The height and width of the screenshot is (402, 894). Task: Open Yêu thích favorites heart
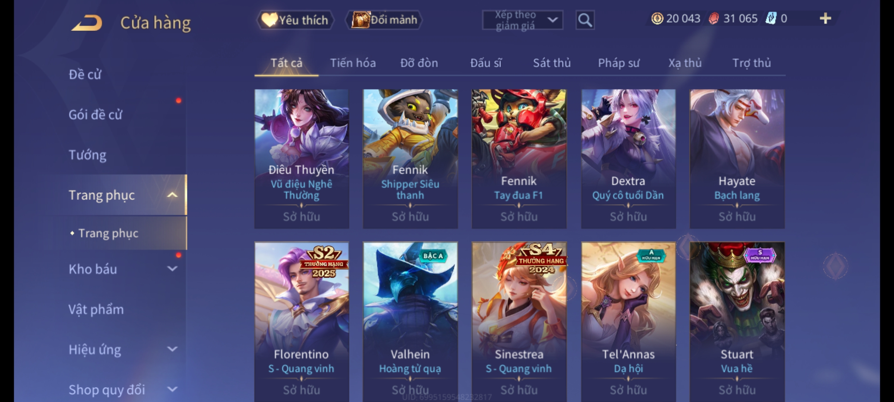coord(295,20)
